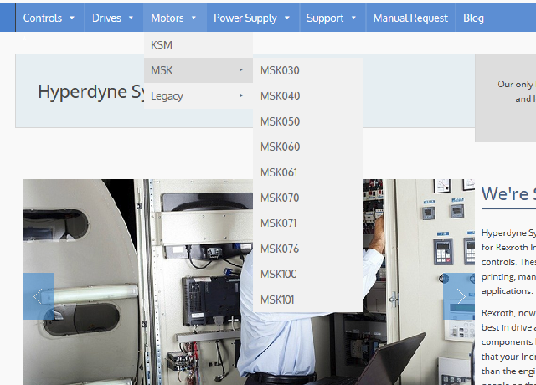This screenshot has width=536, height=385.
Task: Open the Power Supply dropdown arrow
Action: (287, 18)
